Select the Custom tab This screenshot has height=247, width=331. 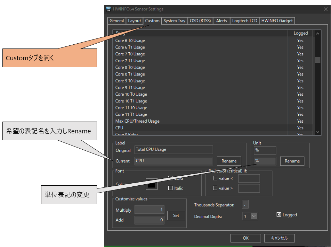tap(152, 21)
